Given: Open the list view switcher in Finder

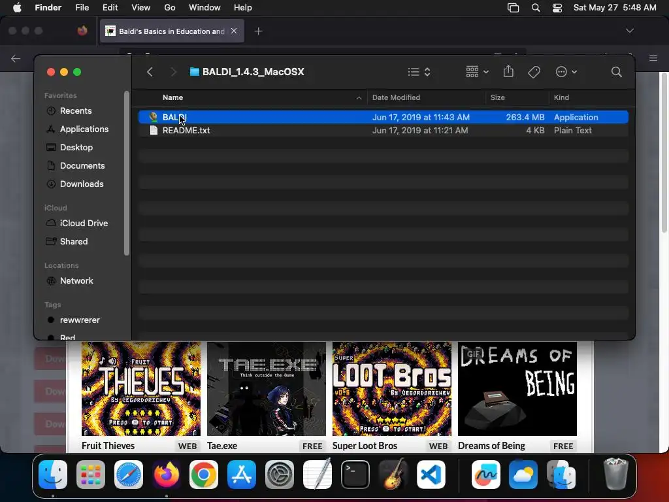Looking at the screenshot, I should pyautogui.click(x=419, y=72).
